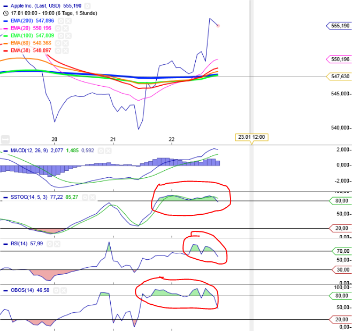Select the MACD(12, 26, 9) legend label
Screen dimensions: 352x331
coord(29,151)
